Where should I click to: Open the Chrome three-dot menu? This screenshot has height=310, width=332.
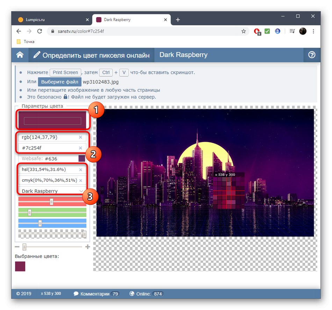(313, 31)
